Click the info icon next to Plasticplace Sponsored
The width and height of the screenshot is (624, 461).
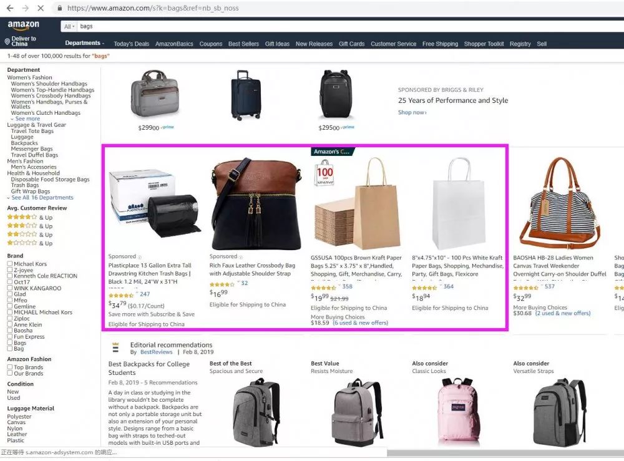click(x=140, y=257)
